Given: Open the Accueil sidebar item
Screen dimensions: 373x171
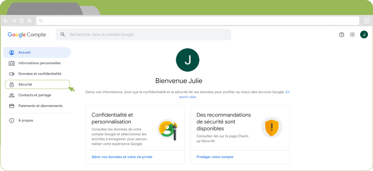Looking at the screenshot, I should coord(37,52).
